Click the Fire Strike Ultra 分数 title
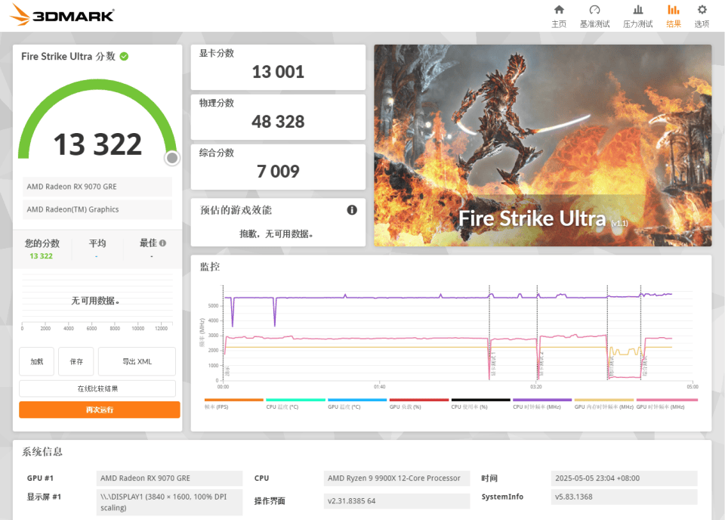 (69, 57)
